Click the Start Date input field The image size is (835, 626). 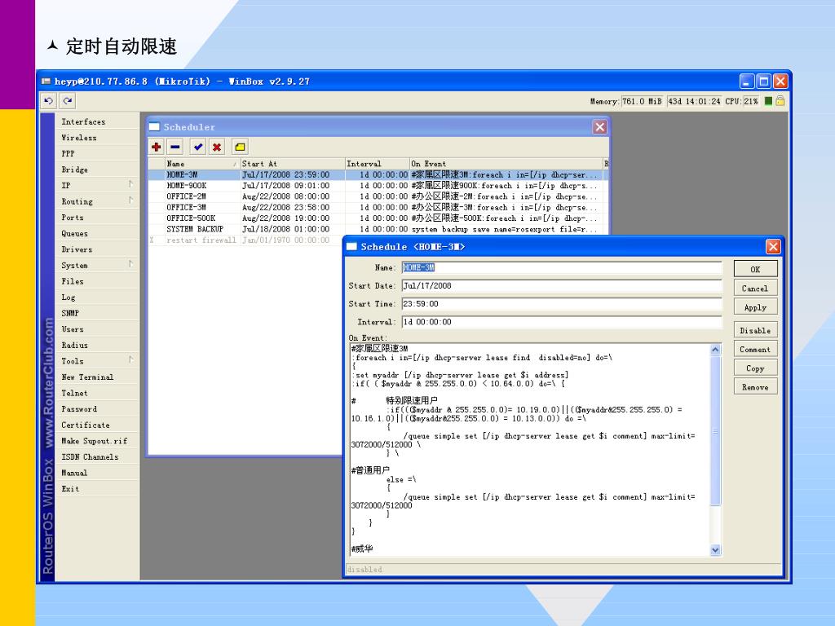tap(562, 286)
